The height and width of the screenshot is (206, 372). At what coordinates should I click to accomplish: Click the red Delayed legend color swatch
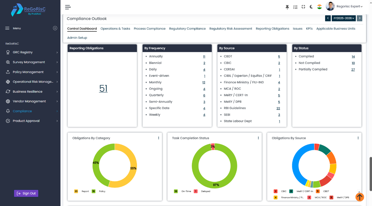(x=196, y=191)
